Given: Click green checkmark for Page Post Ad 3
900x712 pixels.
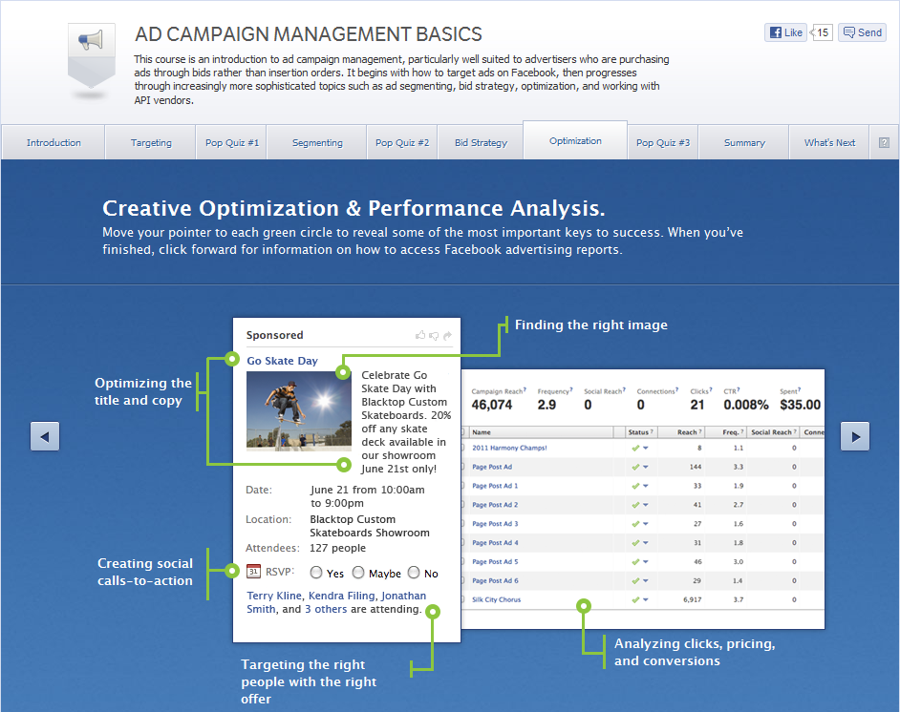Looking at the screenshot, I should (x=635, y=524).
